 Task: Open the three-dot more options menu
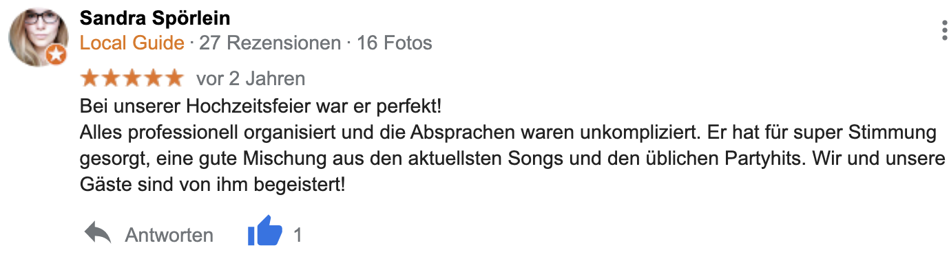943,30
